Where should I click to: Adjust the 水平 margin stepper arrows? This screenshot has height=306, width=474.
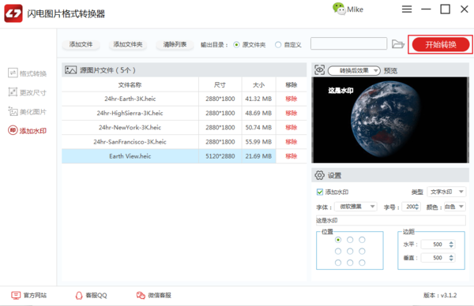[451, 244]
